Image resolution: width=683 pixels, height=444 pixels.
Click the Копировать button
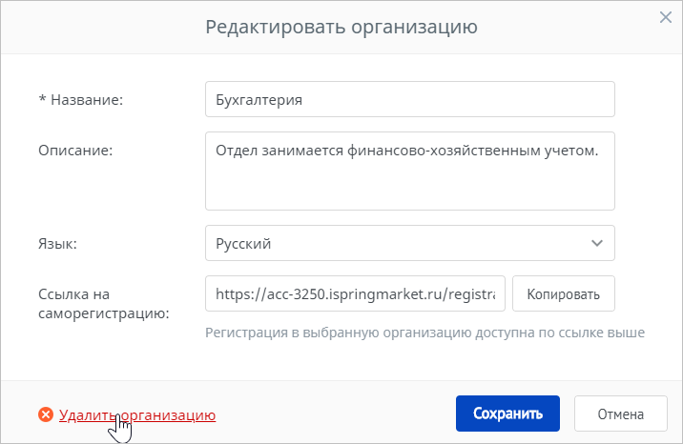pos(563,293)
